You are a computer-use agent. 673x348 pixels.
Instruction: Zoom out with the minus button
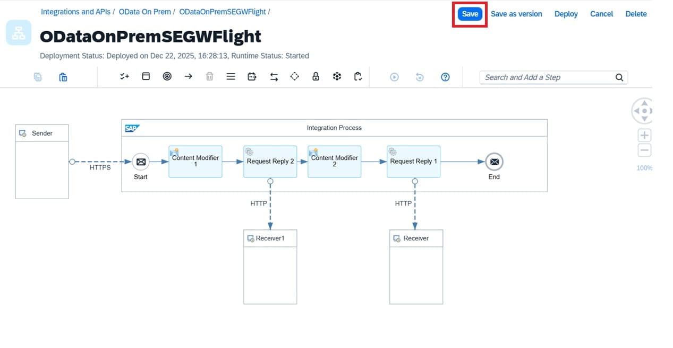pos(644,150)
